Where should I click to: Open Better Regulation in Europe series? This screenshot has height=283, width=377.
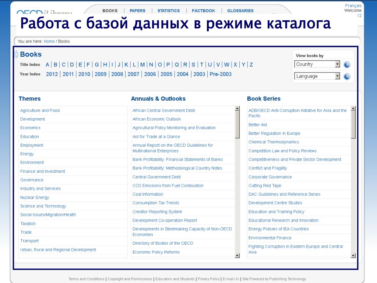(x=274, y=133)
